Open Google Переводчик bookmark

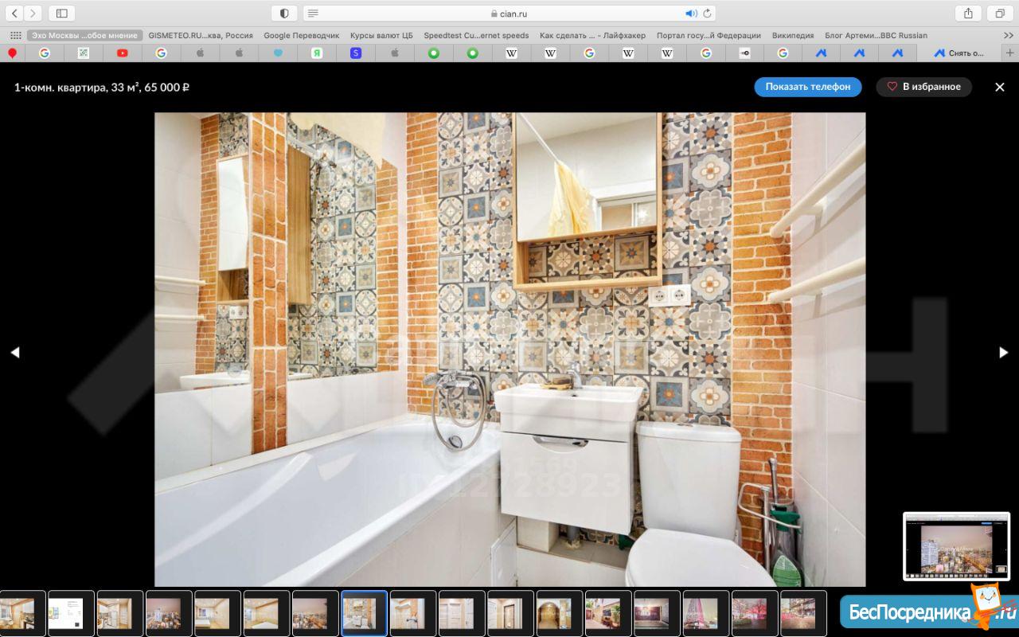301,35
